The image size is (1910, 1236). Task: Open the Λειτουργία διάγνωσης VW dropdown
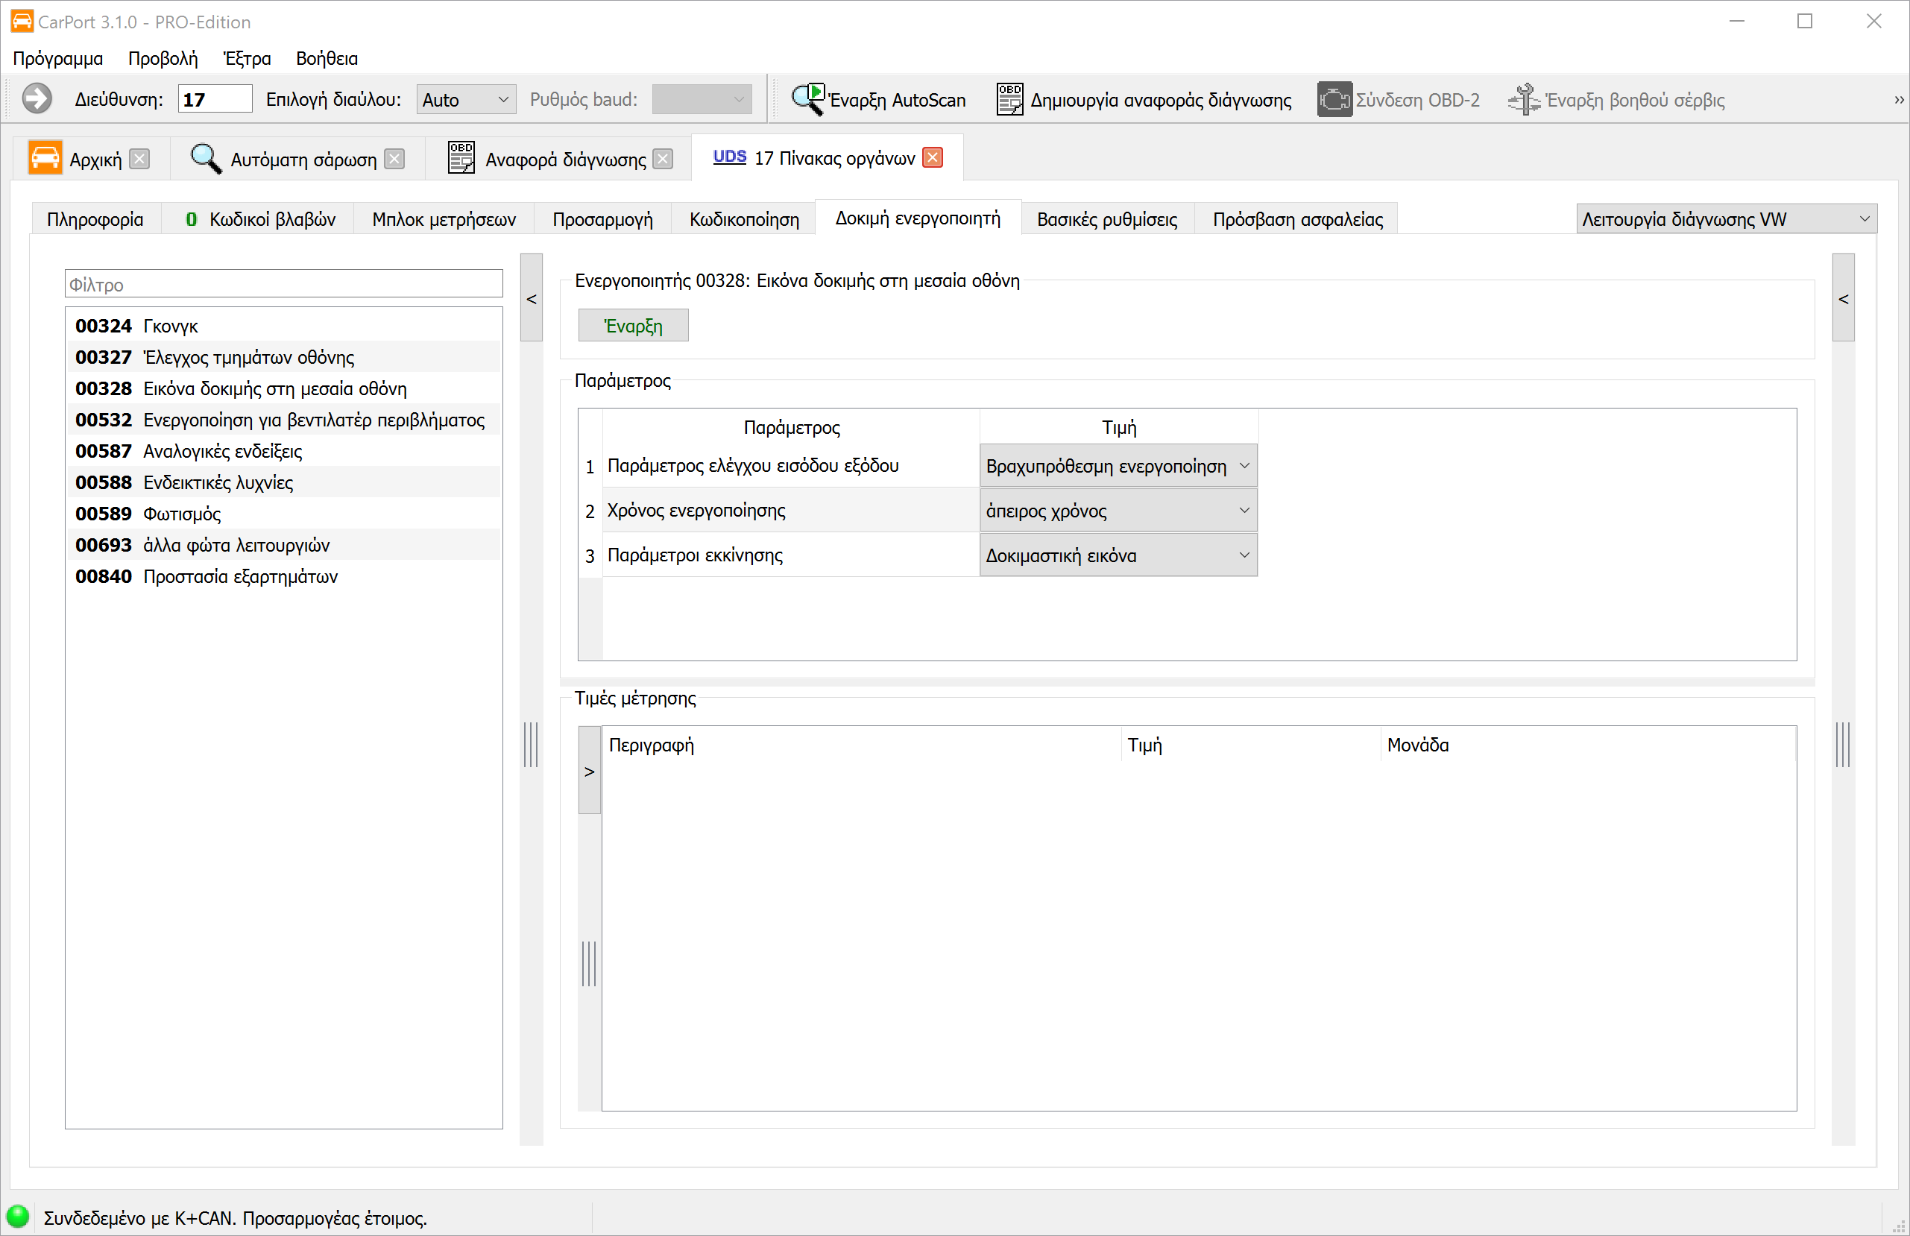1725,219
